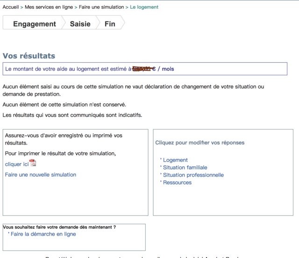Screen dimensions: 299x258
Task: Open Faire la démarche en ligne
Action: click(43, 234)
